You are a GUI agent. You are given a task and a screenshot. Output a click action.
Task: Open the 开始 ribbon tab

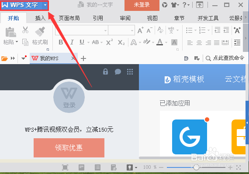coord(14,18)
